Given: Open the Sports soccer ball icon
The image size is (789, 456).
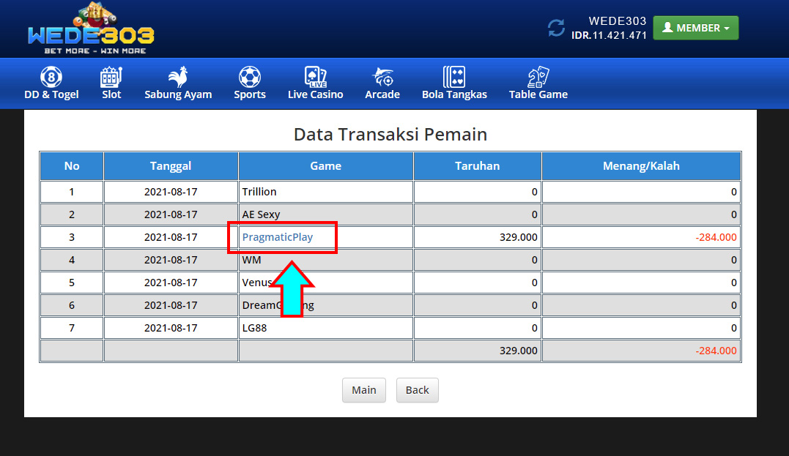Looking at the screenshot, I should (x=250, y=77).
